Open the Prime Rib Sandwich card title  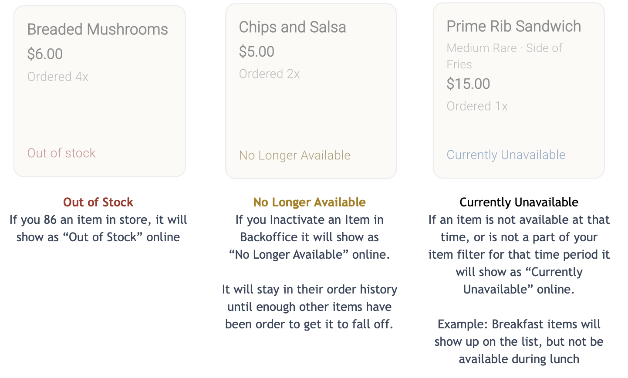pos(513,27)
